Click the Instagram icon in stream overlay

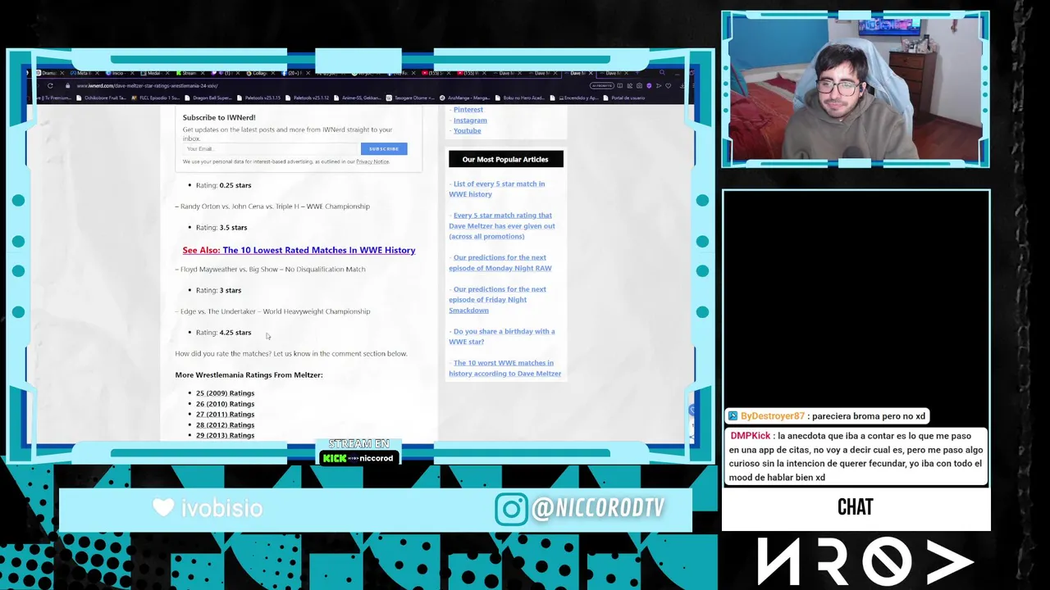510,509
